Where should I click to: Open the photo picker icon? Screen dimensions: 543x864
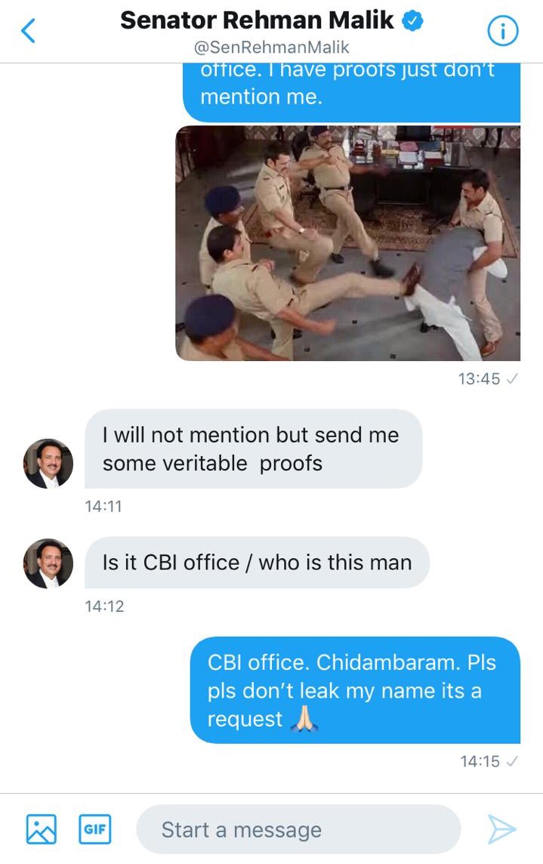42,829
